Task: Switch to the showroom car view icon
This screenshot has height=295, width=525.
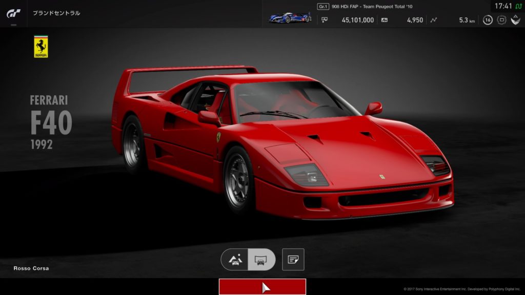Action: pos(261,259)
